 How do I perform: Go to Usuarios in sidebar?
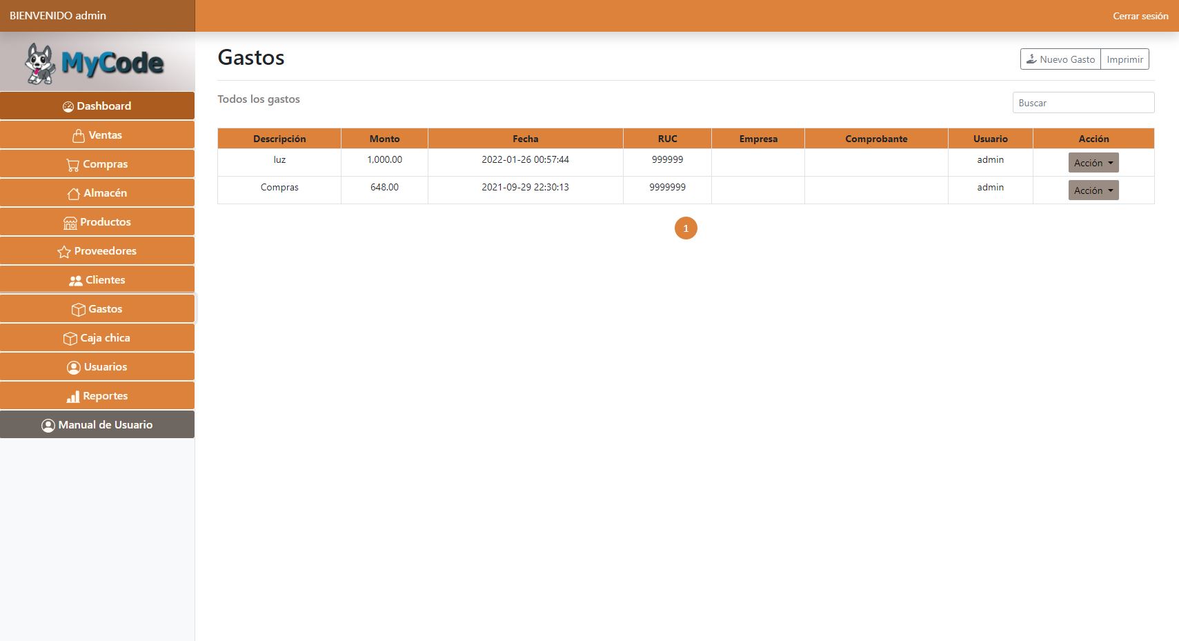tap(97, 367)
